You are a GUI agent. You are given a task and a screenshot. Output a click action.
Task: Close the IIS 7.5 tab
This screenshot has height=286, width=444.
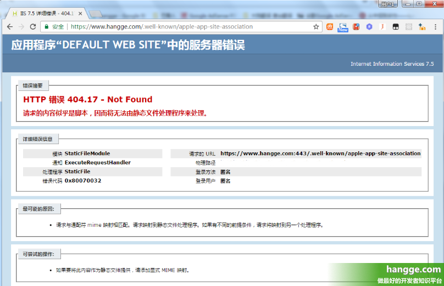pyautogui.click(x=80, y=14)
